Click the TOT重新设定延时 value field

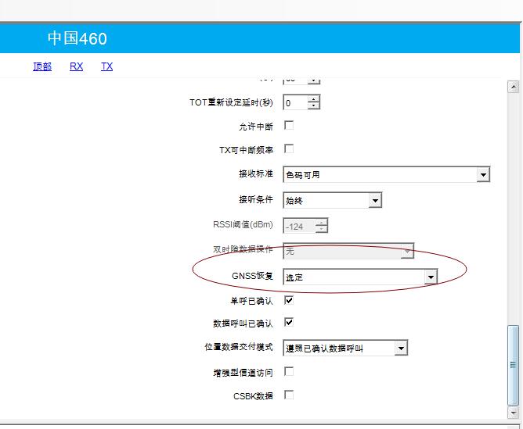[x=294, y=103]
